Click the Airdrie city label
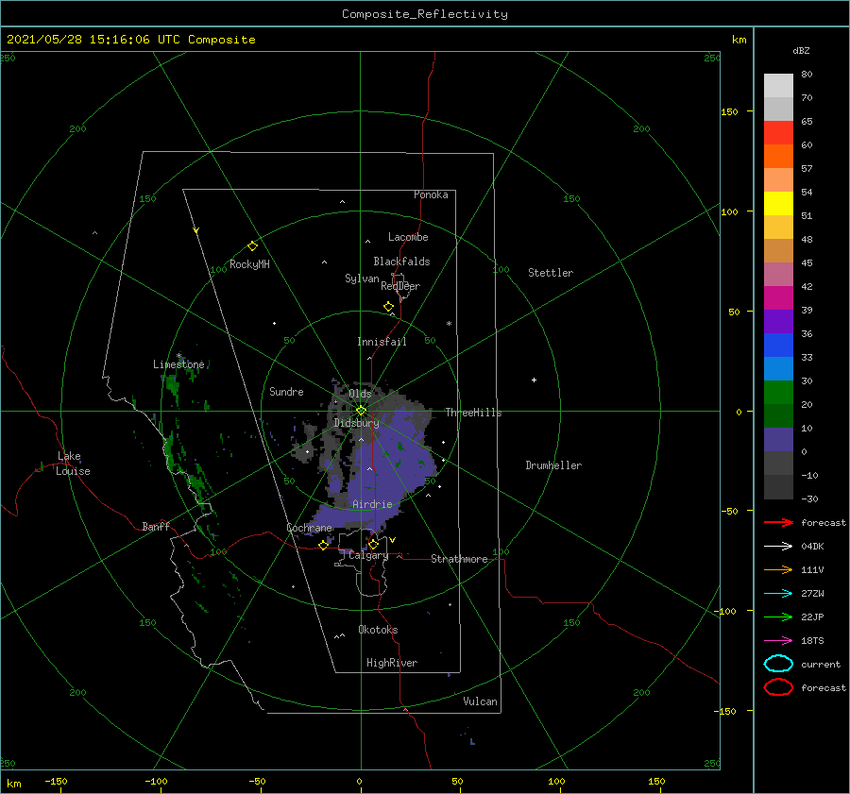Screen dimensions: 850x794 point(372,504)
